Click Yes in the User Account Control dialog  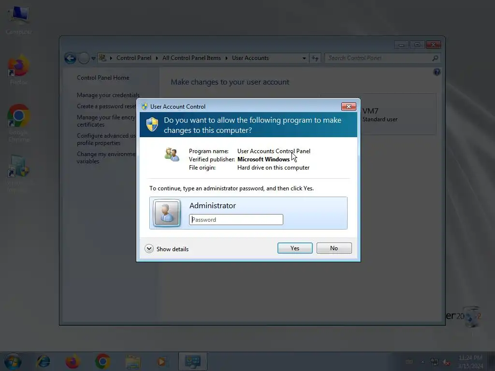295,248
